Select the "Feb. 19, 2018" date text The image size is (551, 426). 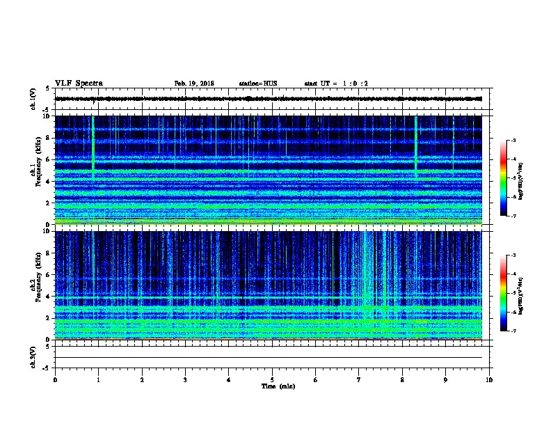point(194,84)
